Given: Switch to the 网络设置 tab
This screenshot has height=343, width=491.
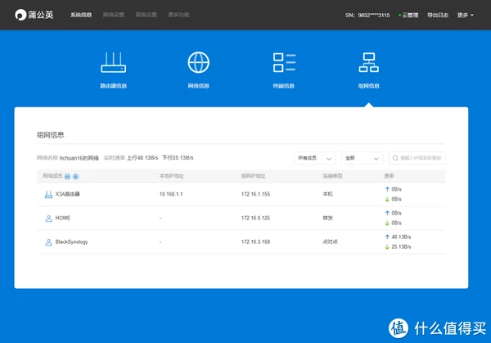Looking at the screenshot, I should point(114,15).
